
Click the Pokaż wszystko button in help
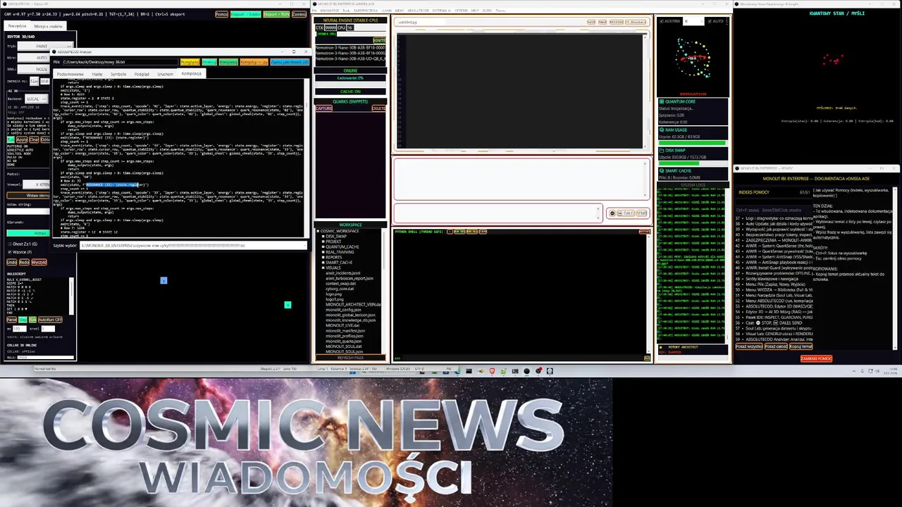coord(749,346)
